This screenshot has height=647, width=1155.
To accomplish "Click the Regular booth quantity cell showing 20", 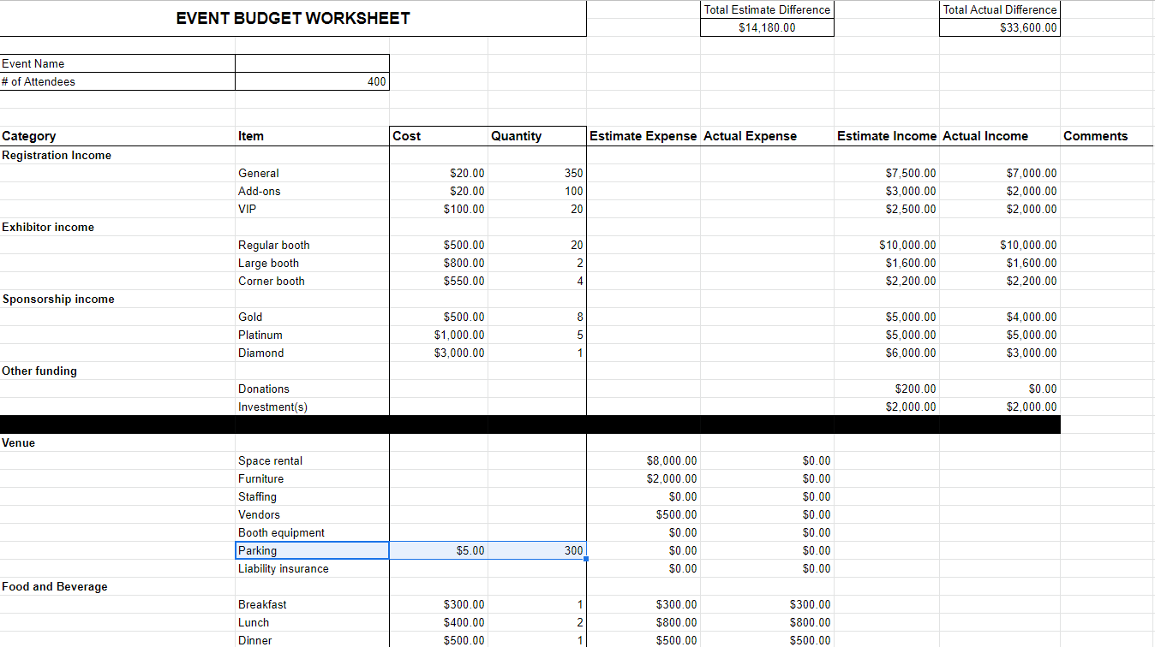I will coord(536,245).
